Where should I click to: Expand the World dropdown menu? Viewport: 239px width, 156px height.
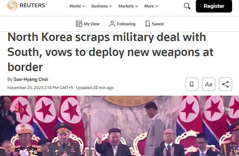pos(77,6)
